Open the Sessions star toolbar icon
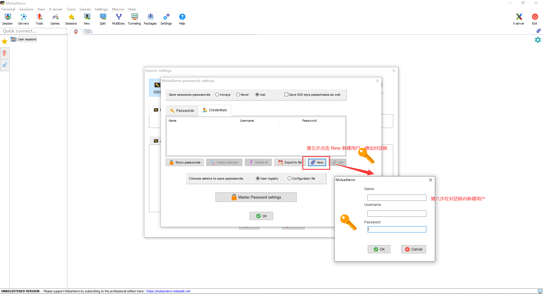Viewport: 543px width, 294px height. click(71, 19)
